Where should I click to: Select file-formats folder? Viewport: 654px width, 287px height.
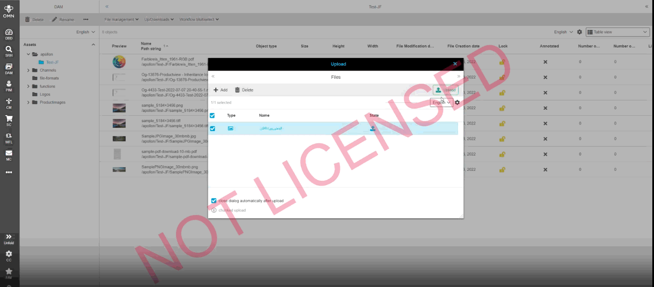(49, 78)
